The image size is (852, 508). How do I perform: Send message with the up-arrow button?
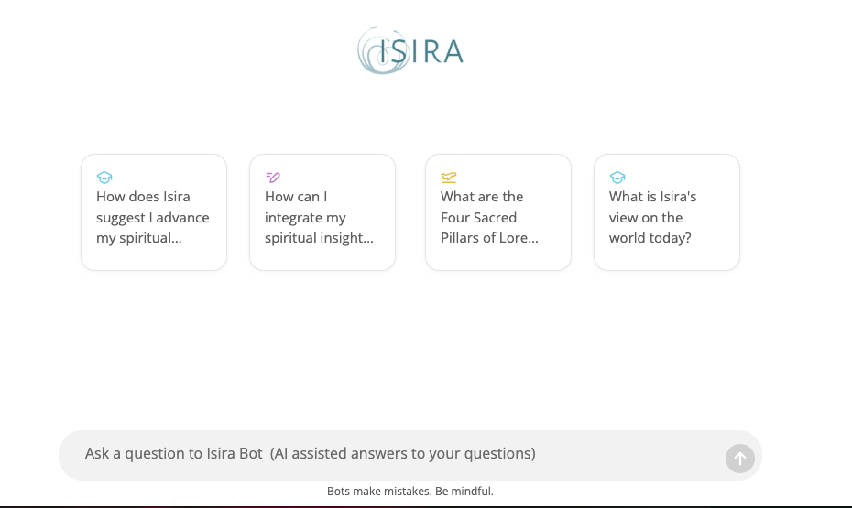pos(740,459)
